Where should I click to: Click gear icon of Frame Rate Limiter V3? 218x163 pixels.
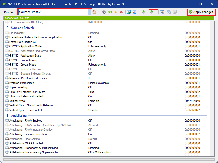[x=7, y=42]
